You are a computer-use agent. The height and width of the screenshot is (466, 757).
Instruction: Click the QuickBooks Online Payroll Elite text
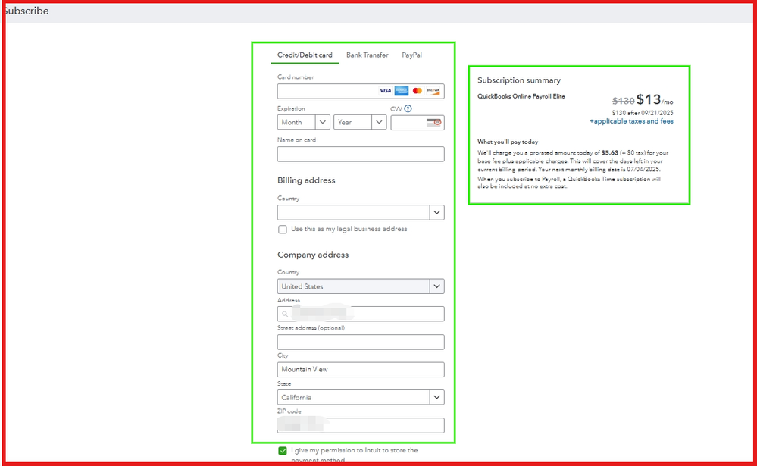[521, 96]
